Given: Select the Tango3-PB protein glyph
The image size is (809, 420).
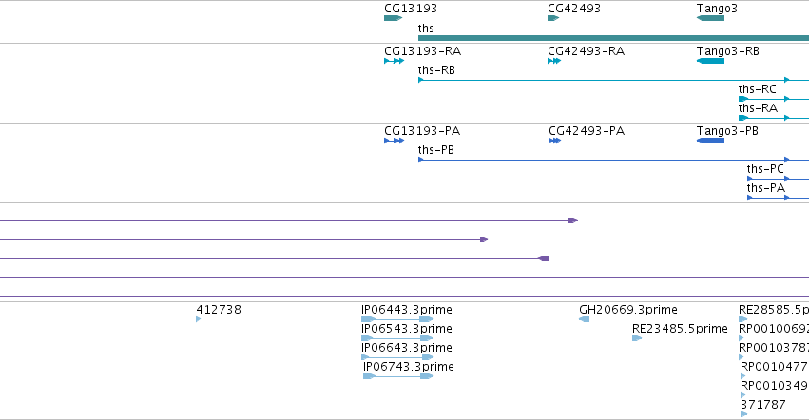Looking at the screenshot, I should coord(710,141).
